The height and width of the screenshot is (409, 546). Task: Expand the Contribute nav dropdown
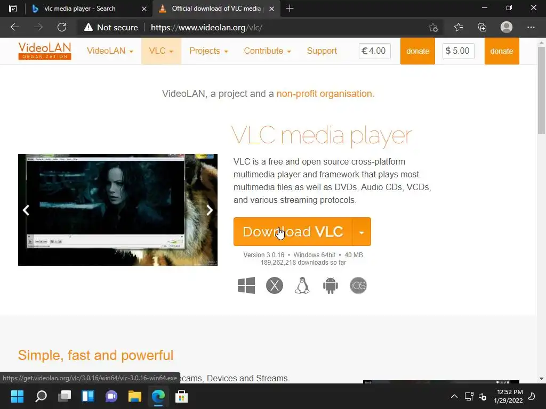pyautogui.click(x=268, y=51)
